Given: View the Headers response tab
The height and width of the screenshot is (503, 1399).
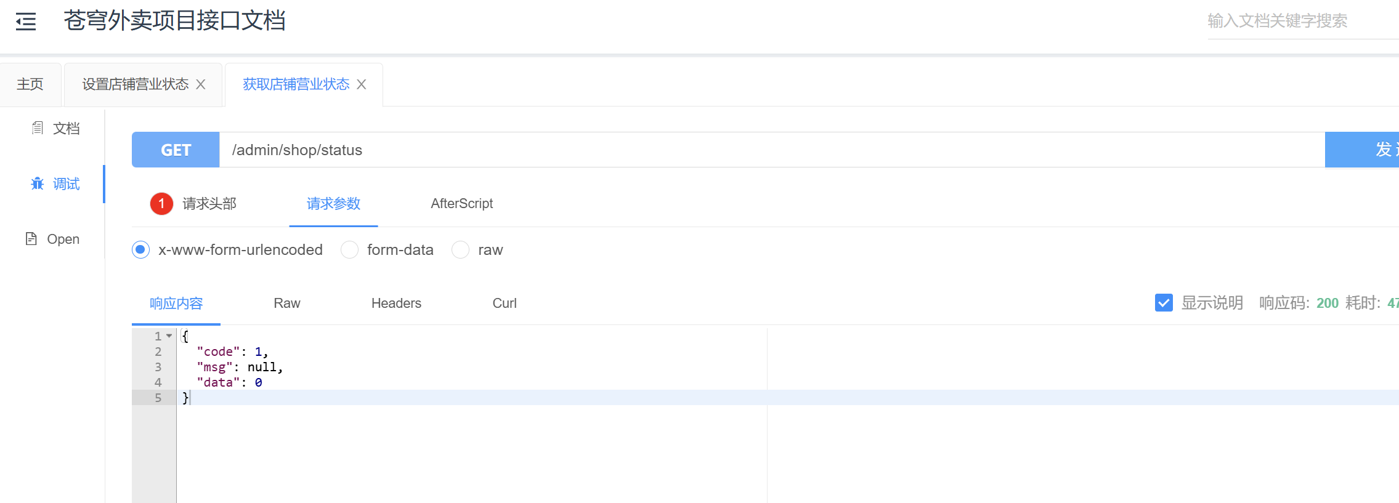Looking at the screenshot, I should (x=396, y=304).
